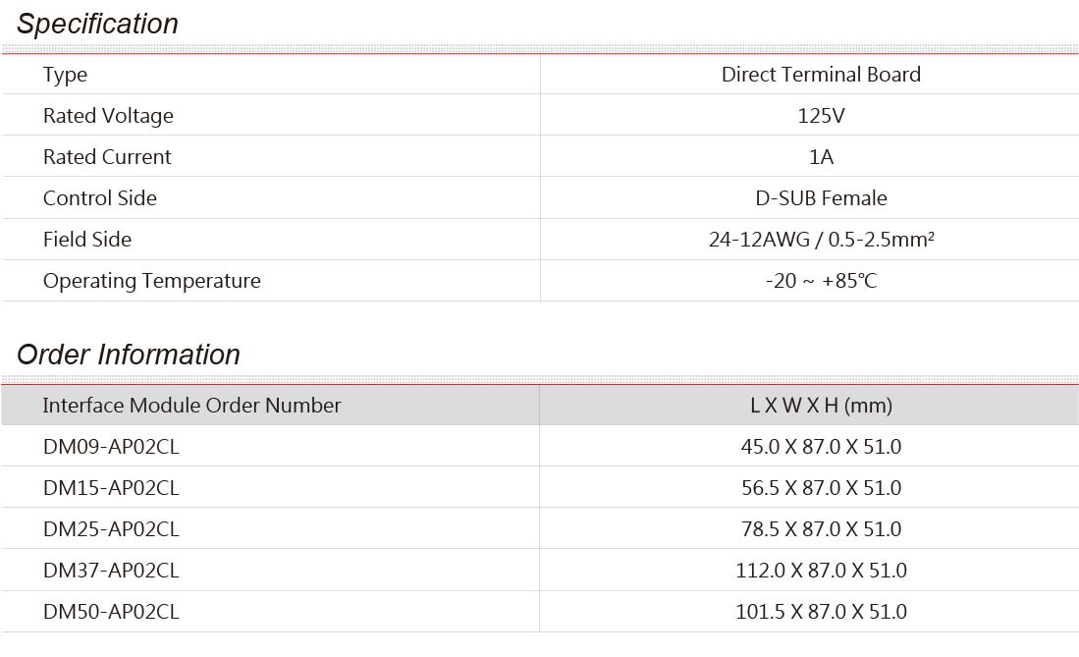Select the Rated Current label
The width and height of the screenshot is (1079, 657).
pyautogui.click(x=107, y=156)
